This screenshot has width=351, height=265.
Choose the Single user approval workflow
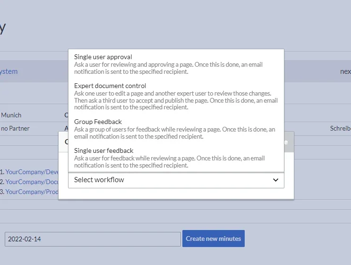coord(103,57)
